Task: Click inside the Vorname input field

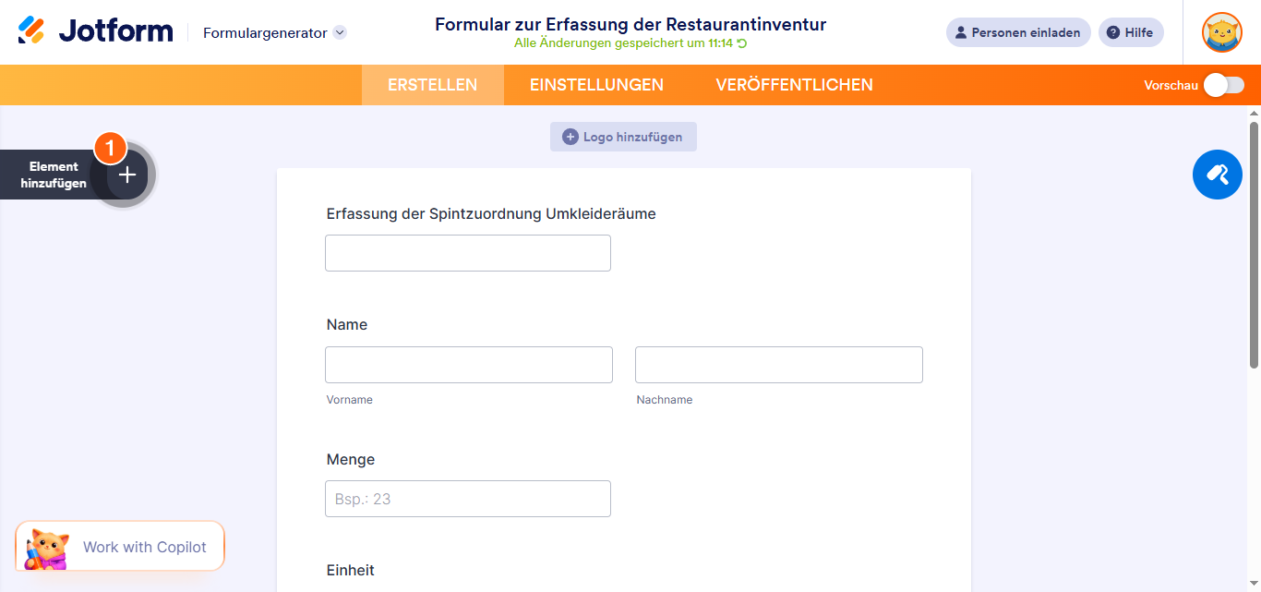Action: click(x=468, y=364)
